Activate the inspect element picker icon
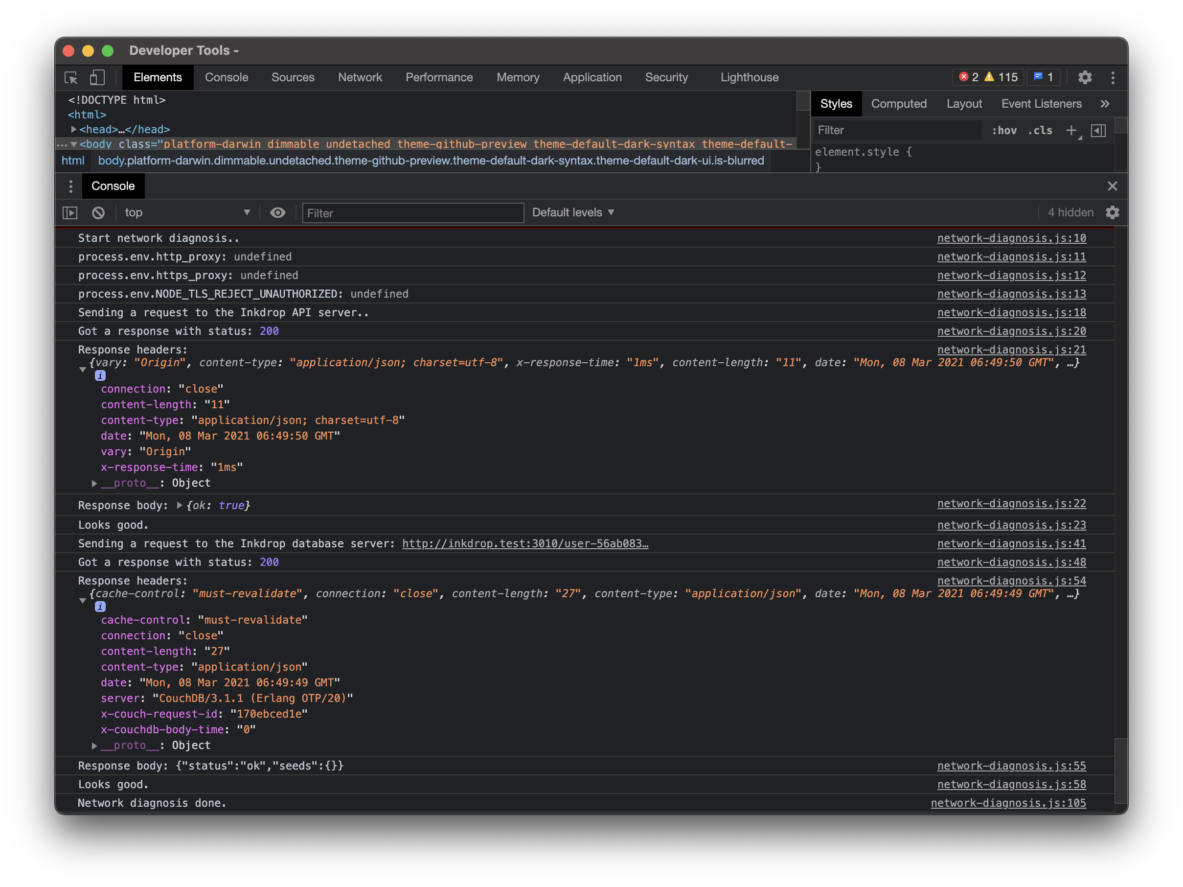Screen dimensions: 1183x887 (71, 77)
